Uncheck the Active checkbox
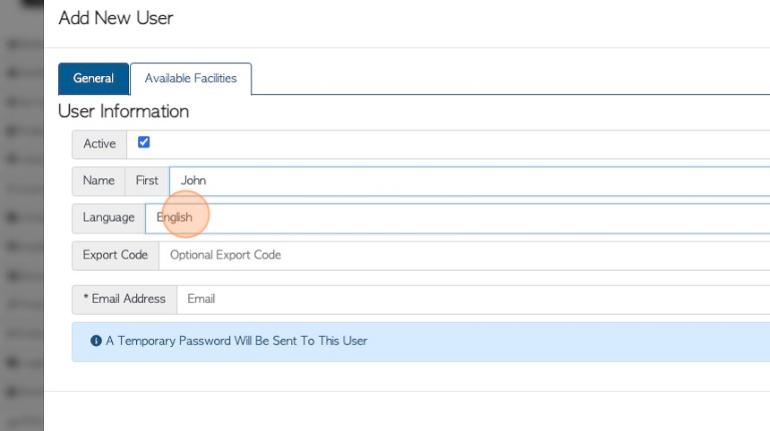Screen dimensions: 770x431 pyautogui.click(x=143, y=142)
